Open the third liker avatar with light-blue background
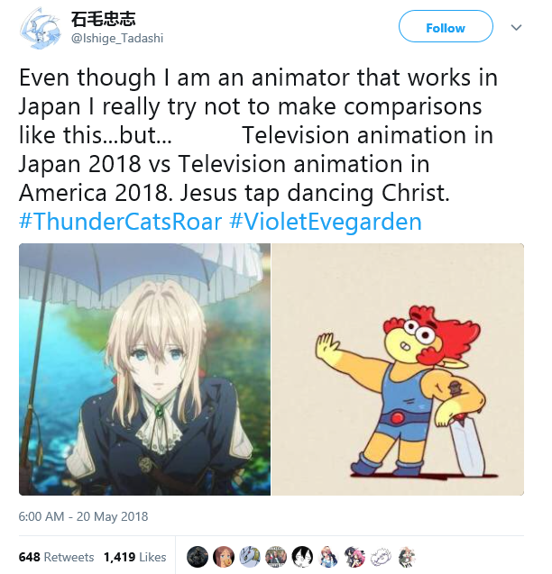The width and height of the screenshot is (552, 574). click(250, 557)
